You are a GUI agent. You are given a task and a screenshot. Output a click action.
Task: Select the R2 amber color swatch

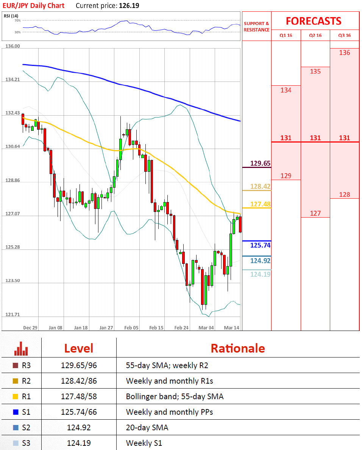pyautogui.click(x=16, y=381)
